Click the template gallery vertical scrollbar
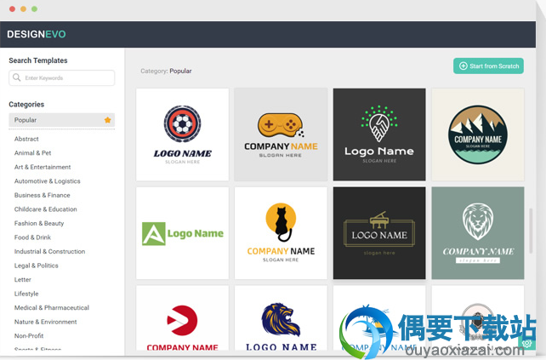This screenshot has height=360, width=546. point(531,231)
